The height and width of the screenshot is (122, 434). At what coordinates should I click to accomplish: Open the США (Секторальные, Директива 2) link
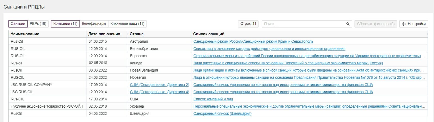pos(159,85)
